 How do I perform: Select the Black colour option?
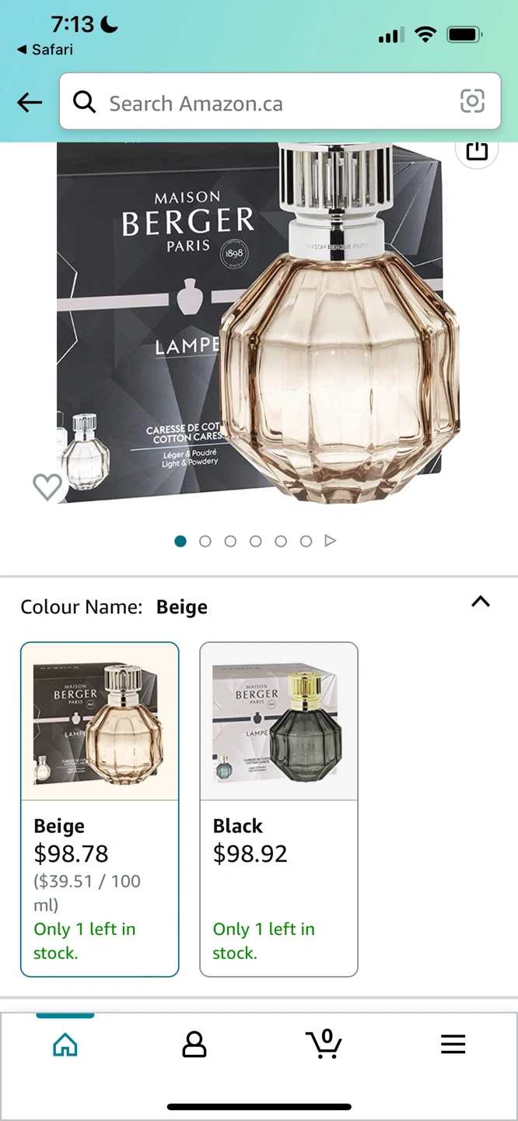[x=278, y=809]
